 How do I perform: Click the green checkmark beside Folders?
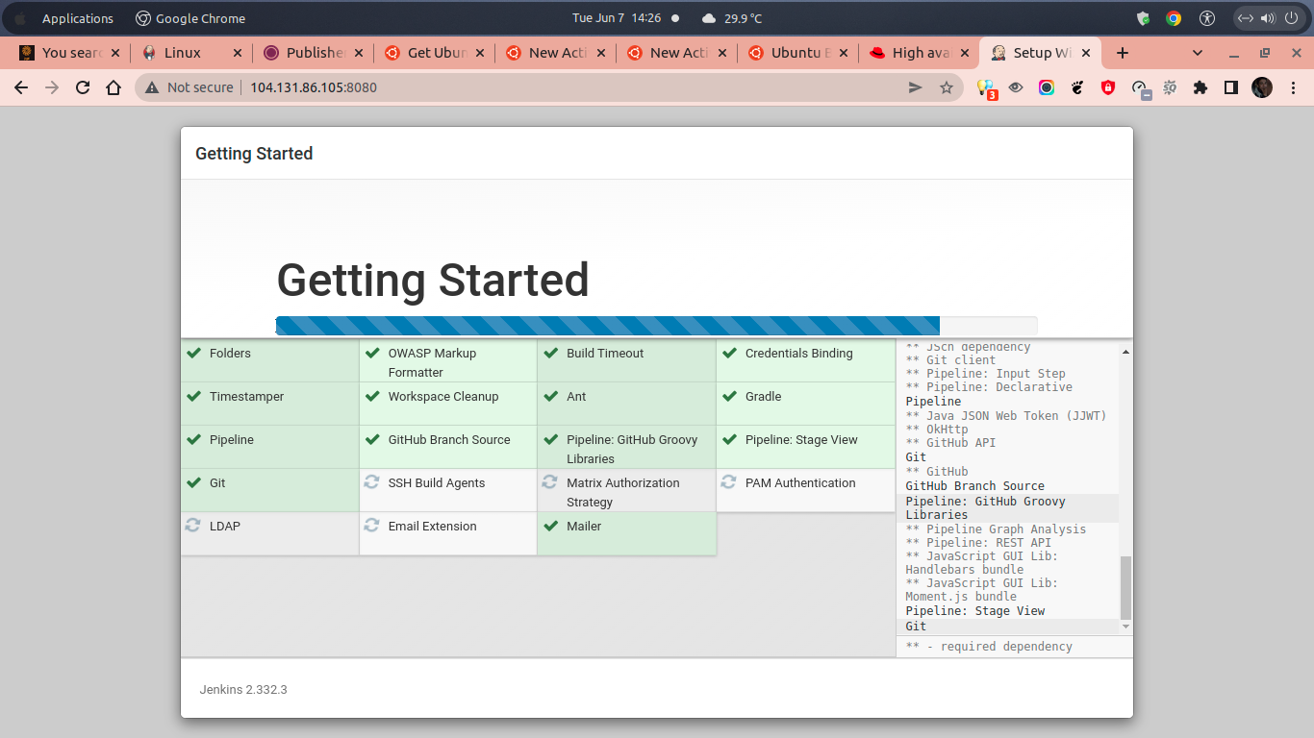(x=193, y=354)
